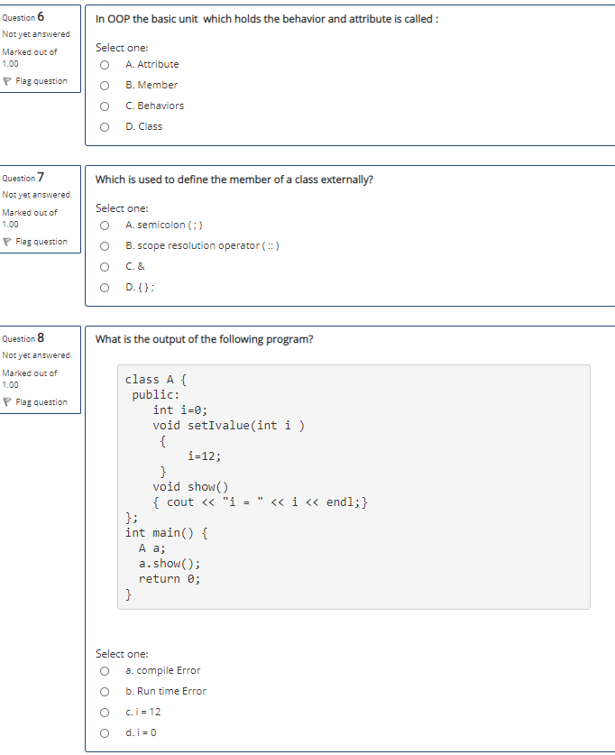Choose C. Behaviors radio button
The height and width of the screenshot is (755, 615).
[105, 106]
